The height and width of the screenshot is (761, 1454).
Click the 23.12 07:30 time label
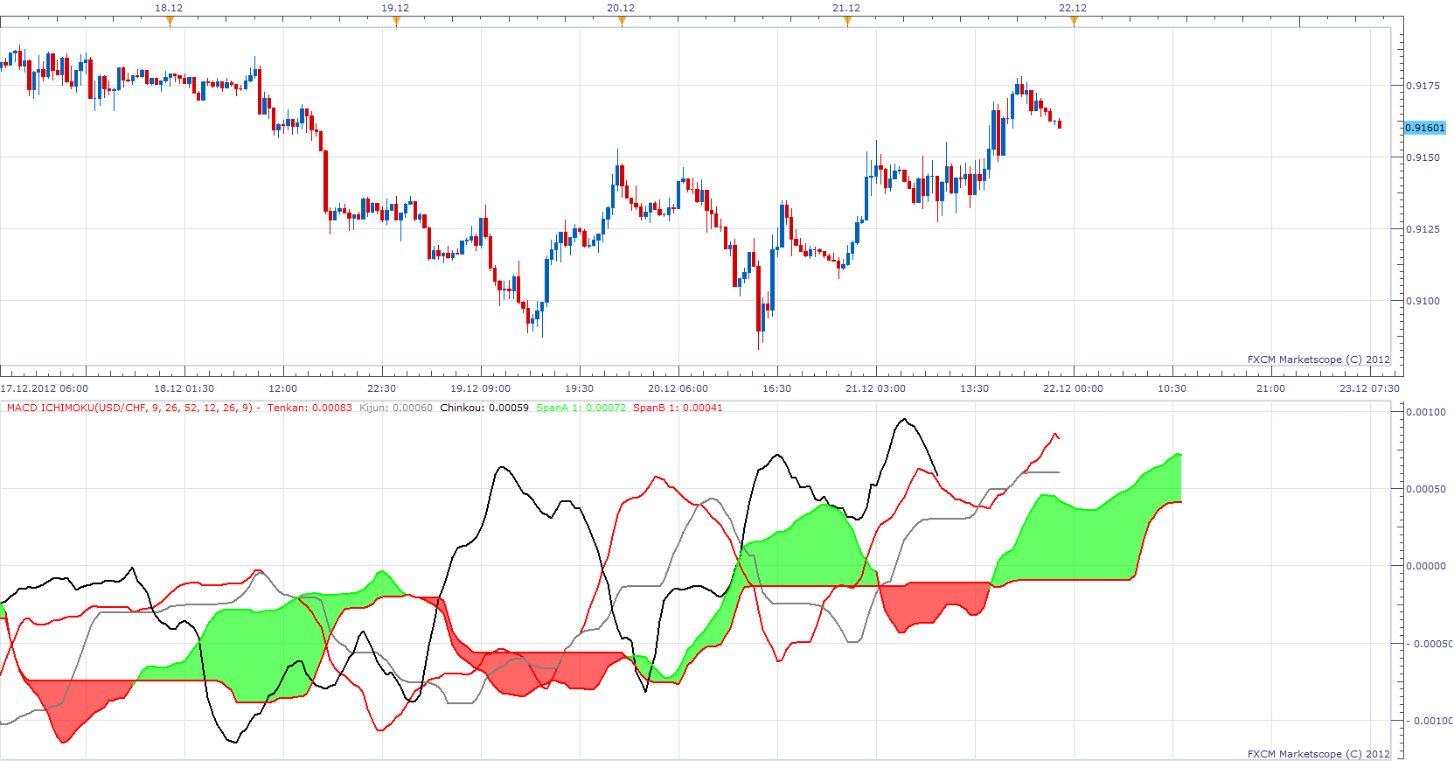click(1369, 388)
